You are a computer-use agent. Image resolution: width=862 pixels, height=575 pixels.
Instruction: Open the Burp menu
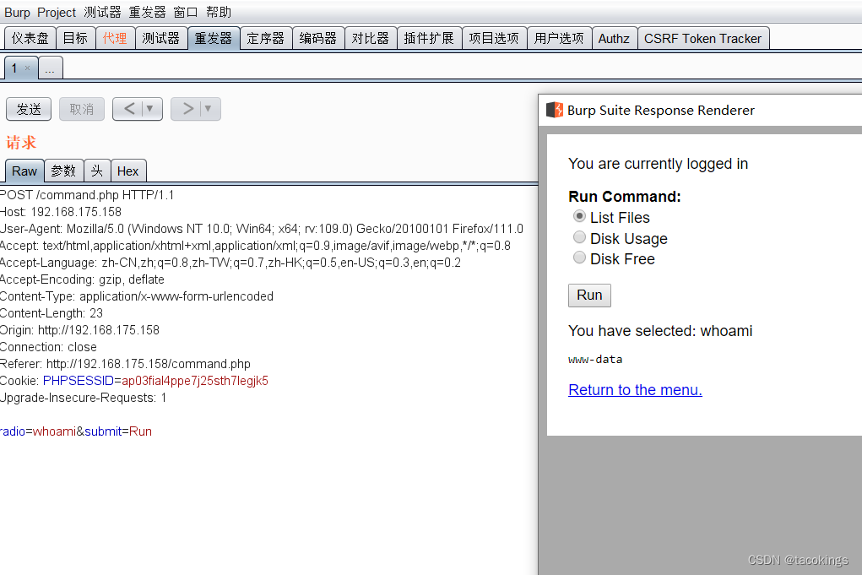(x=17, y=12)
